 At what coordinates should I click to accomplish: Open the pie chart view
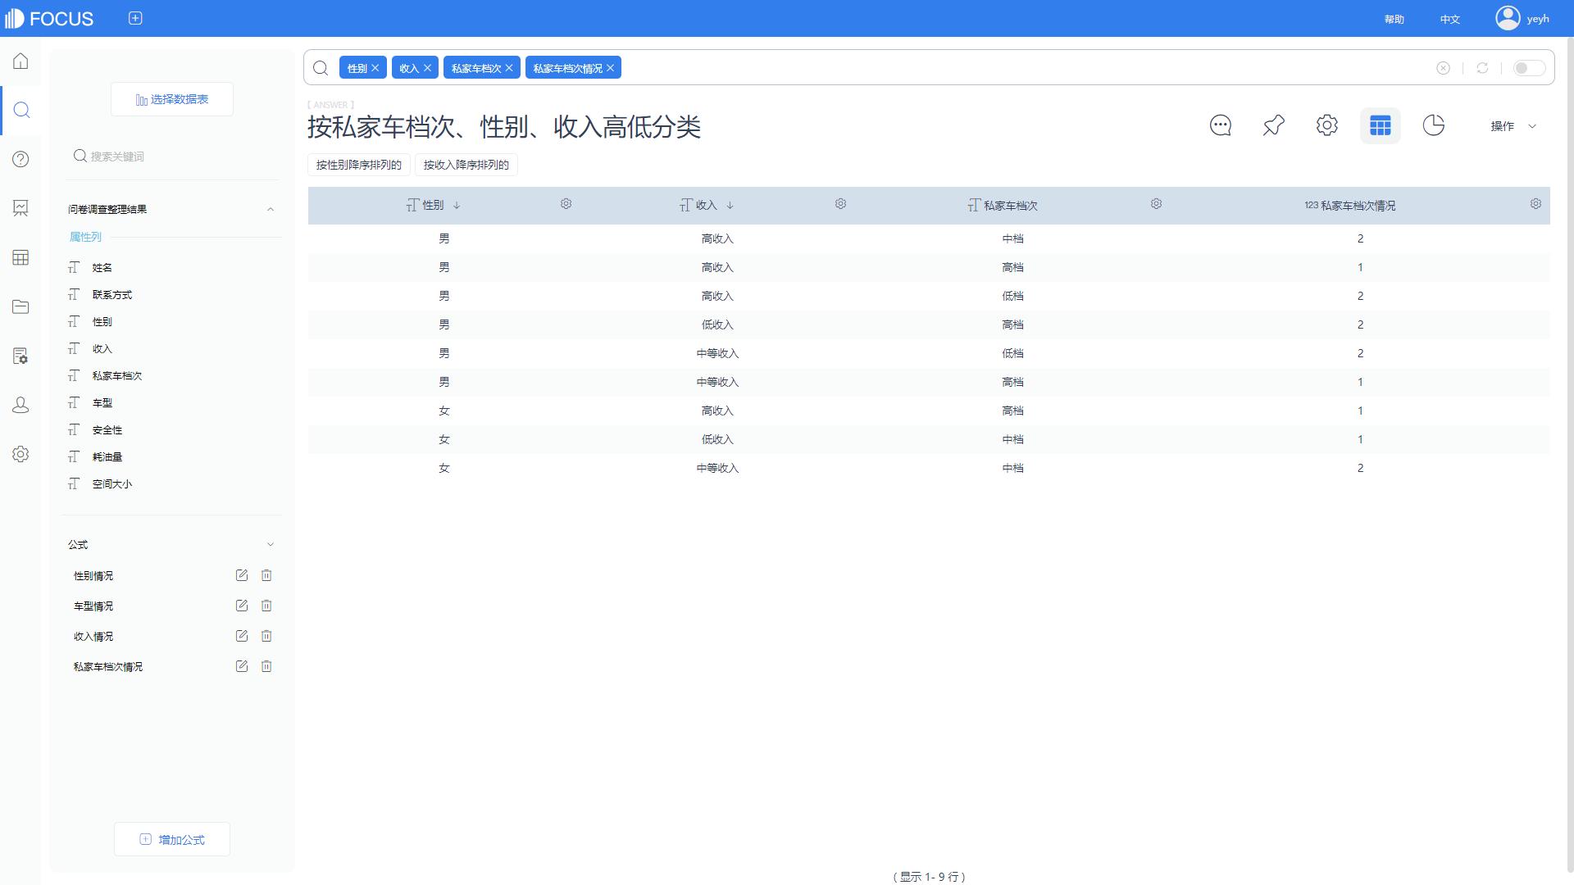[x=1433, y=125]
